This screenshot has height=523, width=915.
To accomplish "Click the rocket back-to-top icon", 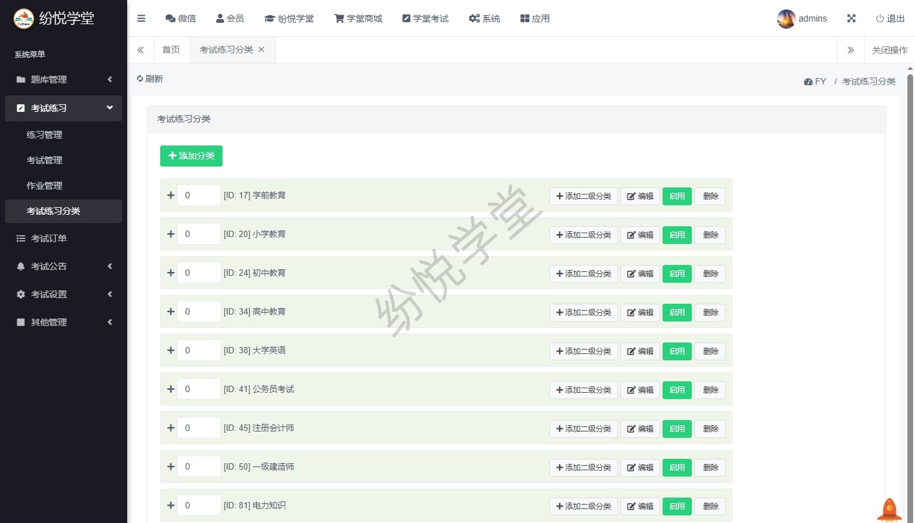I will (x=889, y=510).
